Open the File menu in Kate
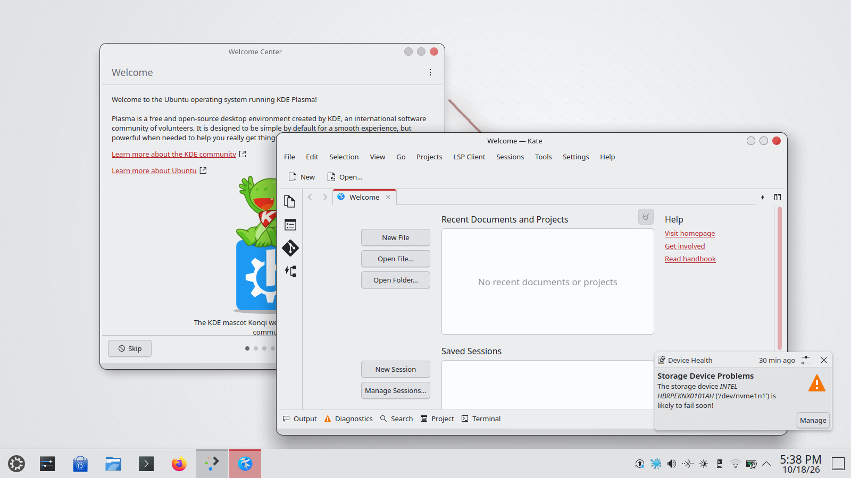This screenshot has height=478, width=851. [x=289, y=157]
